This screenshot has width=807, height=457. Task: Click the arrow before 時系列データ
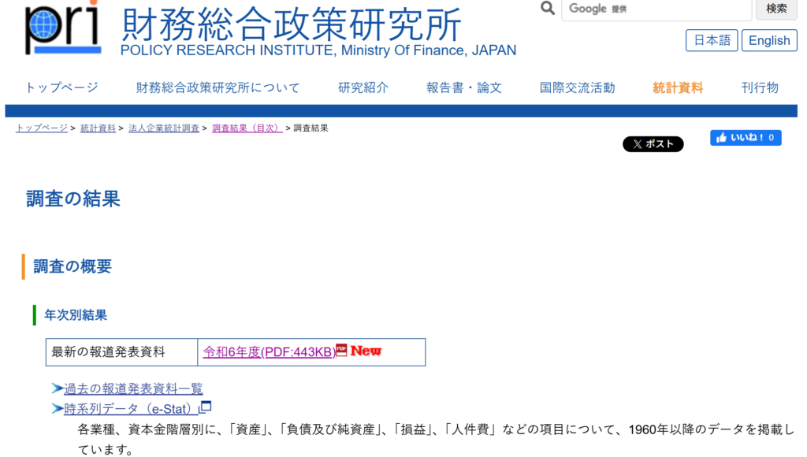(57, 408)
